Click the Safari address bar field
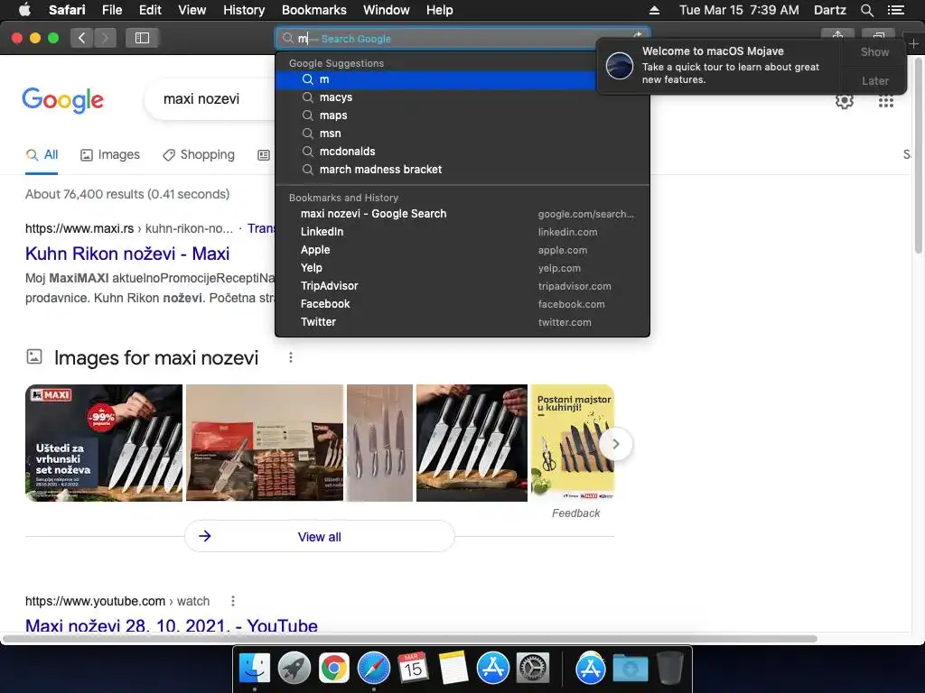The image size is (925, 693). (462, 38)
